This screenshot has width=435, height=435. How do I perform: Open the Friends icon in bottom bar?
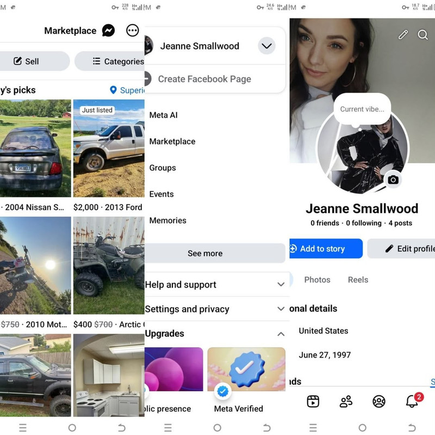pos(346,401)
